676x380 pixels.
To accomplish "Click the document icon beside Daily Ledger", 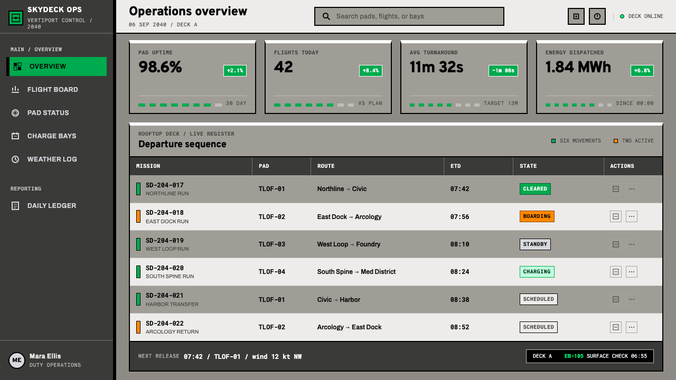I will 15,206.
